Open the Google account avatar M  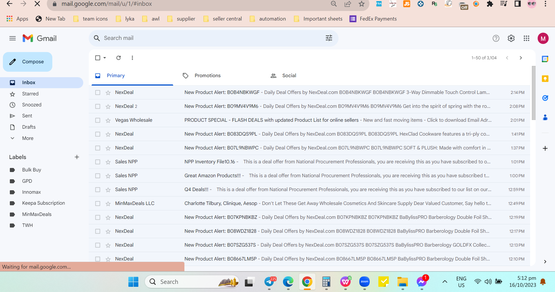[543, 38]
